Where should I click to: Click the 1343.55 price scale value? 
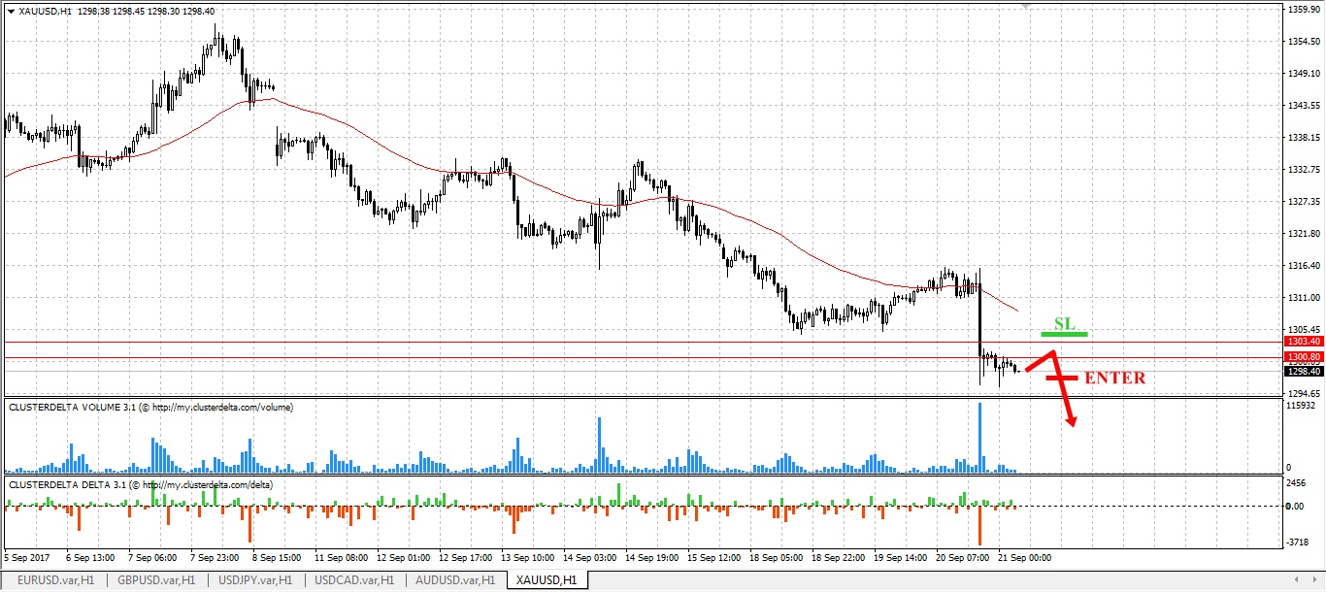click(x=1304, y=105)
